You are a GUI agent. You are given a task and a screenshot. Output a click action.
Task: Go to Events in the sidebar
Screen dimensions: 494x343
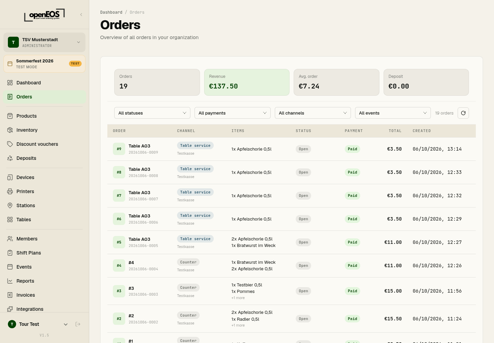pos(44,267)
